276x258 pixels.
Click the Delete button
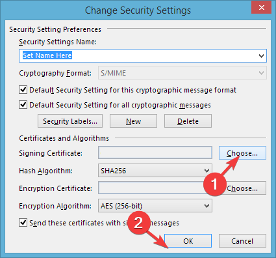(188, 121)
